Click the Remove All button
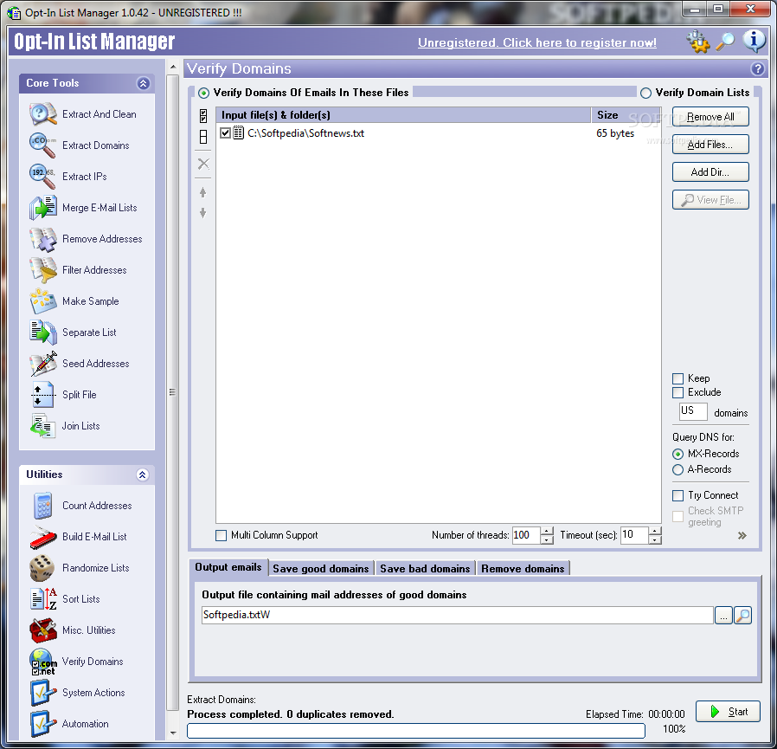The image size is (777, 749). pyautogui.click(x=710, y=117)
